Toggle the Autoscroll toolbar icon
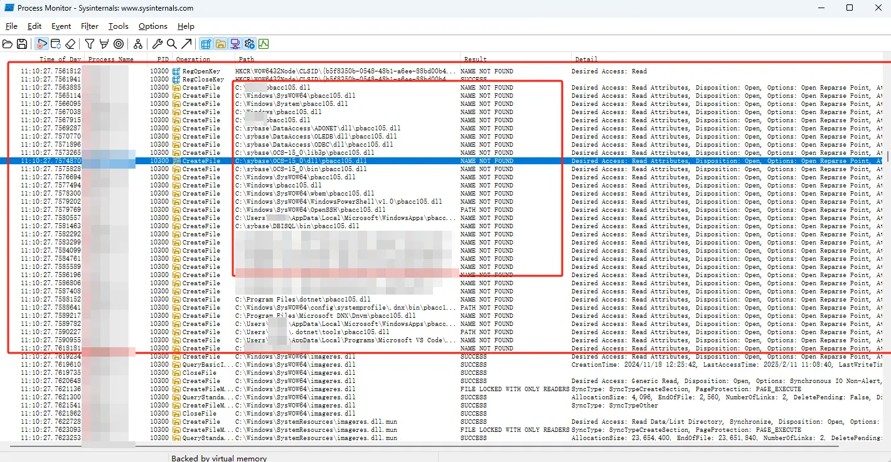 click(56, 44)
